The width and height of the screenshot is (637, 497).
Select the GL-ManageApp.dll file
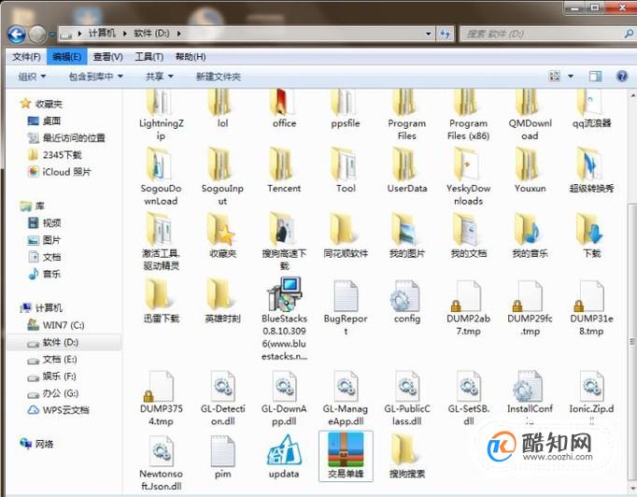point(346,398)
